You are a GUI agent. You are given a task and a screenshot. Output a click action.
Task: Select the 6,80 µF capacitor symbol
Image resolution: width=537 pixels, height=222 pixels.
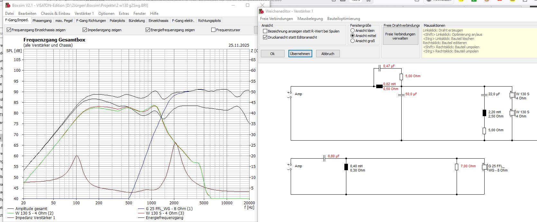324,158
